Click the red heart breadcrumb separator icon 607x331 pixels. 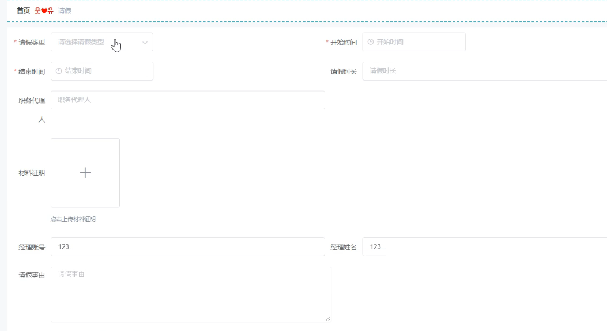tap(44, 11)
